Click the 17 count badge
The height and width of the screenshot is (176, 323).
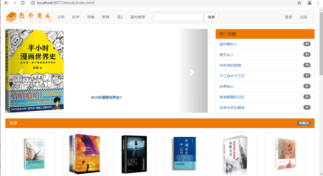click(x=307, y=107)
